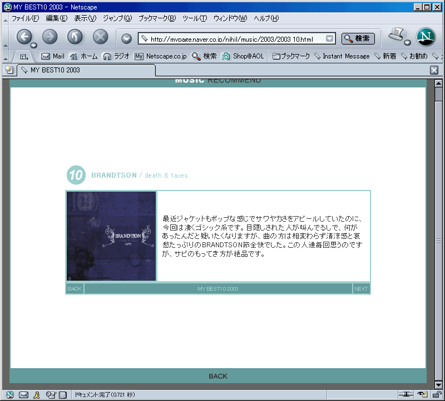Screen dimensions: 445x401
Task: Click the Instant Message bookmark
Action: pyautogui.click(x=342, y=56)
